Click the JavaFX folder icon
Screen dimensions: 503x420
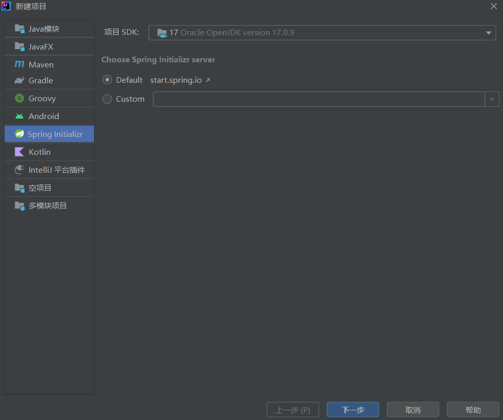[x=19, y=47]
